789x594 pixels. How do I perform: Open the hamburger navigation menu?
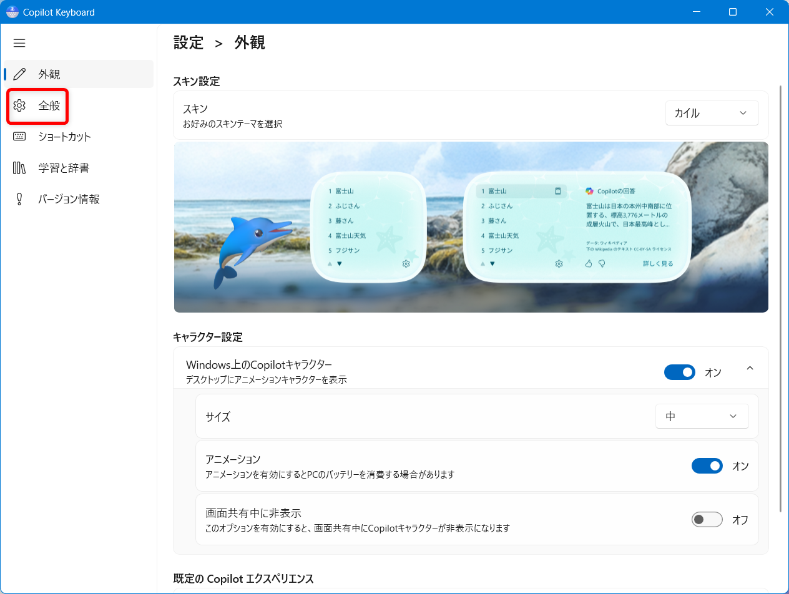tap(19, 43)
